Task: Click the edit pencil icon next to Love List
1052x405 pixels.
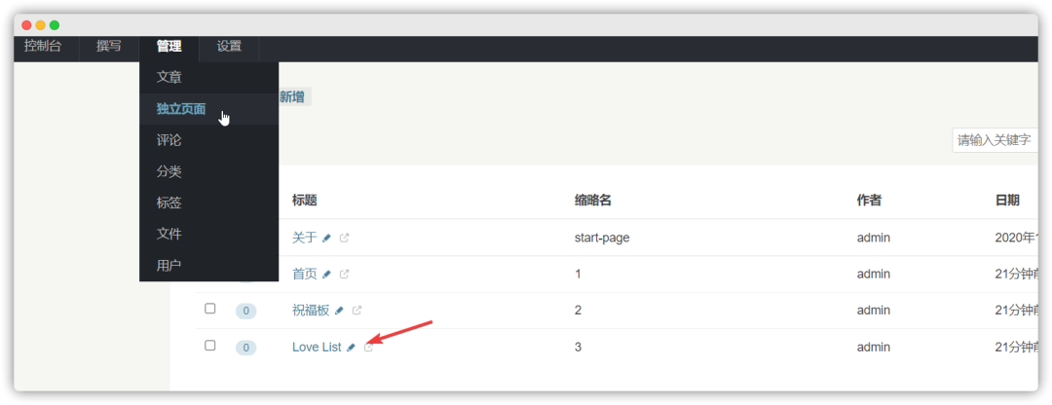Action: (x=351, y=348)
